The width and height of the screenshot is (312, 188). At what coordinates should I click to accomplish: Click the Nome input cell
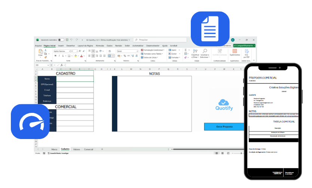point(75,79)
